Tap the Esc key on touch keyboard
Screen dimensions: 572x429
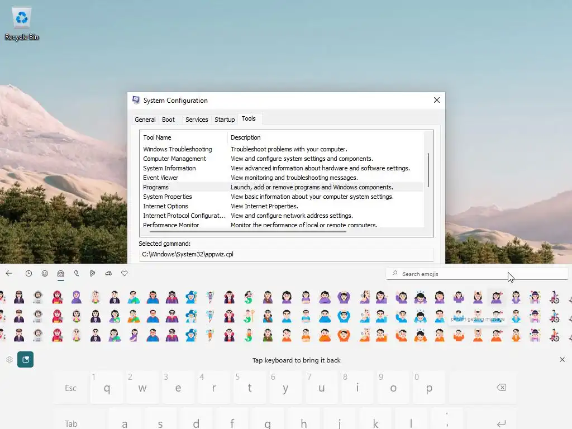click(71, 388)
